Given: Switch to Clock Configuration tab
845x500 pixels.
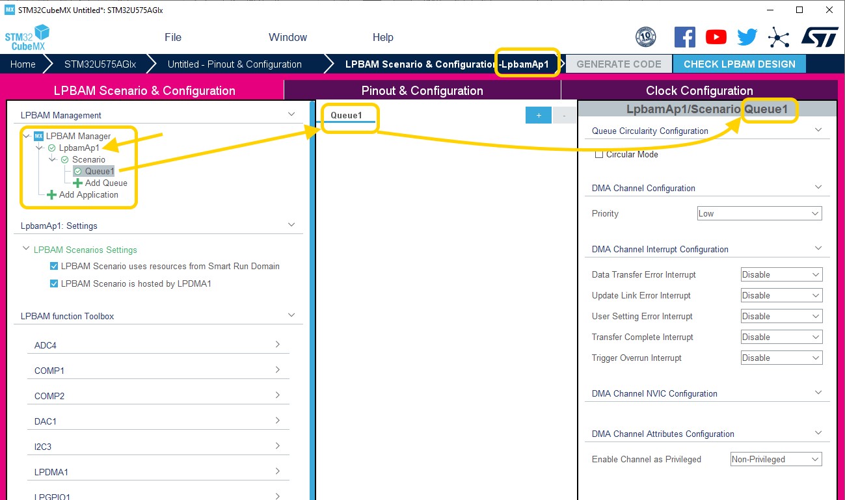Looking at the screenshot, I should click(699, 90).
